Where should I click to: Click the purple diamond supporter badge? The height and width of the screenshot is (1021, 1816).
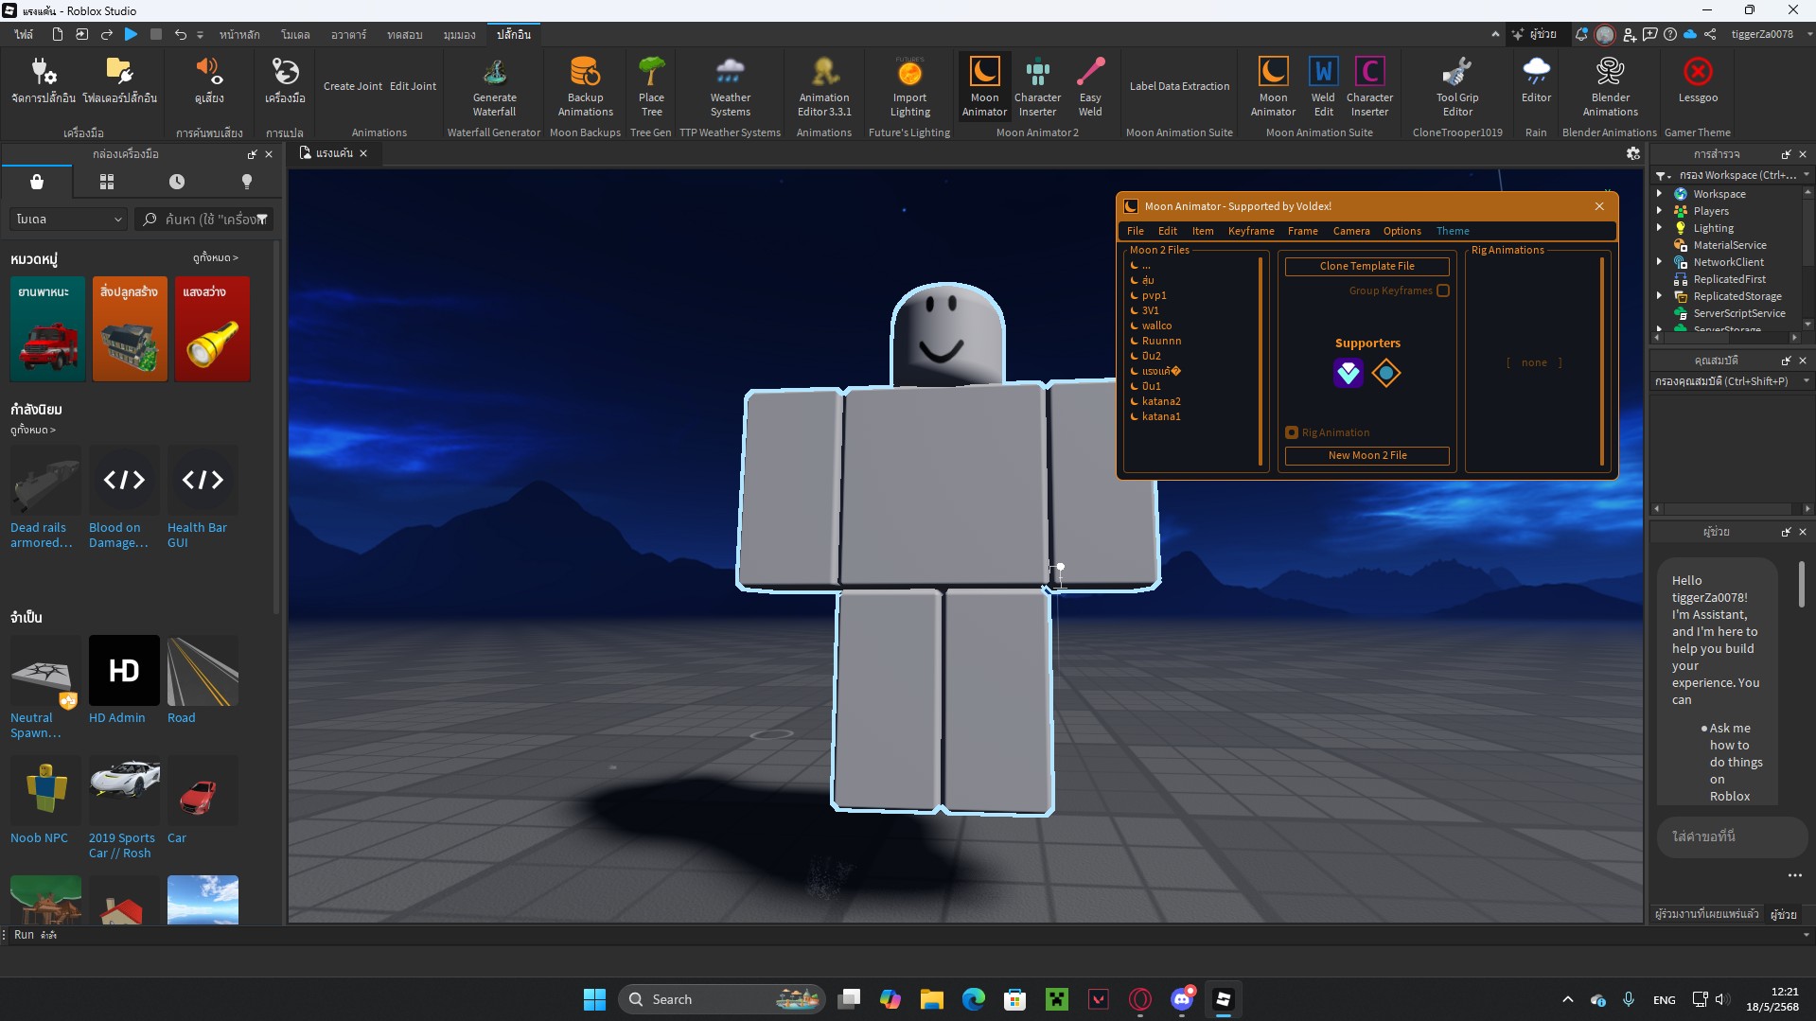[1349, 373]
